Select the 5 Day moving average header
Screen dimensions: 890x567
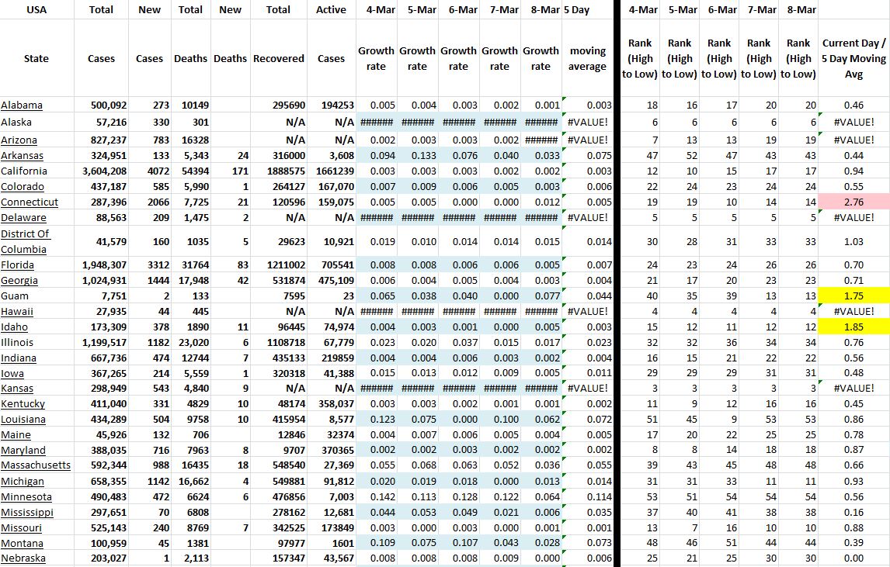point(587,59)
